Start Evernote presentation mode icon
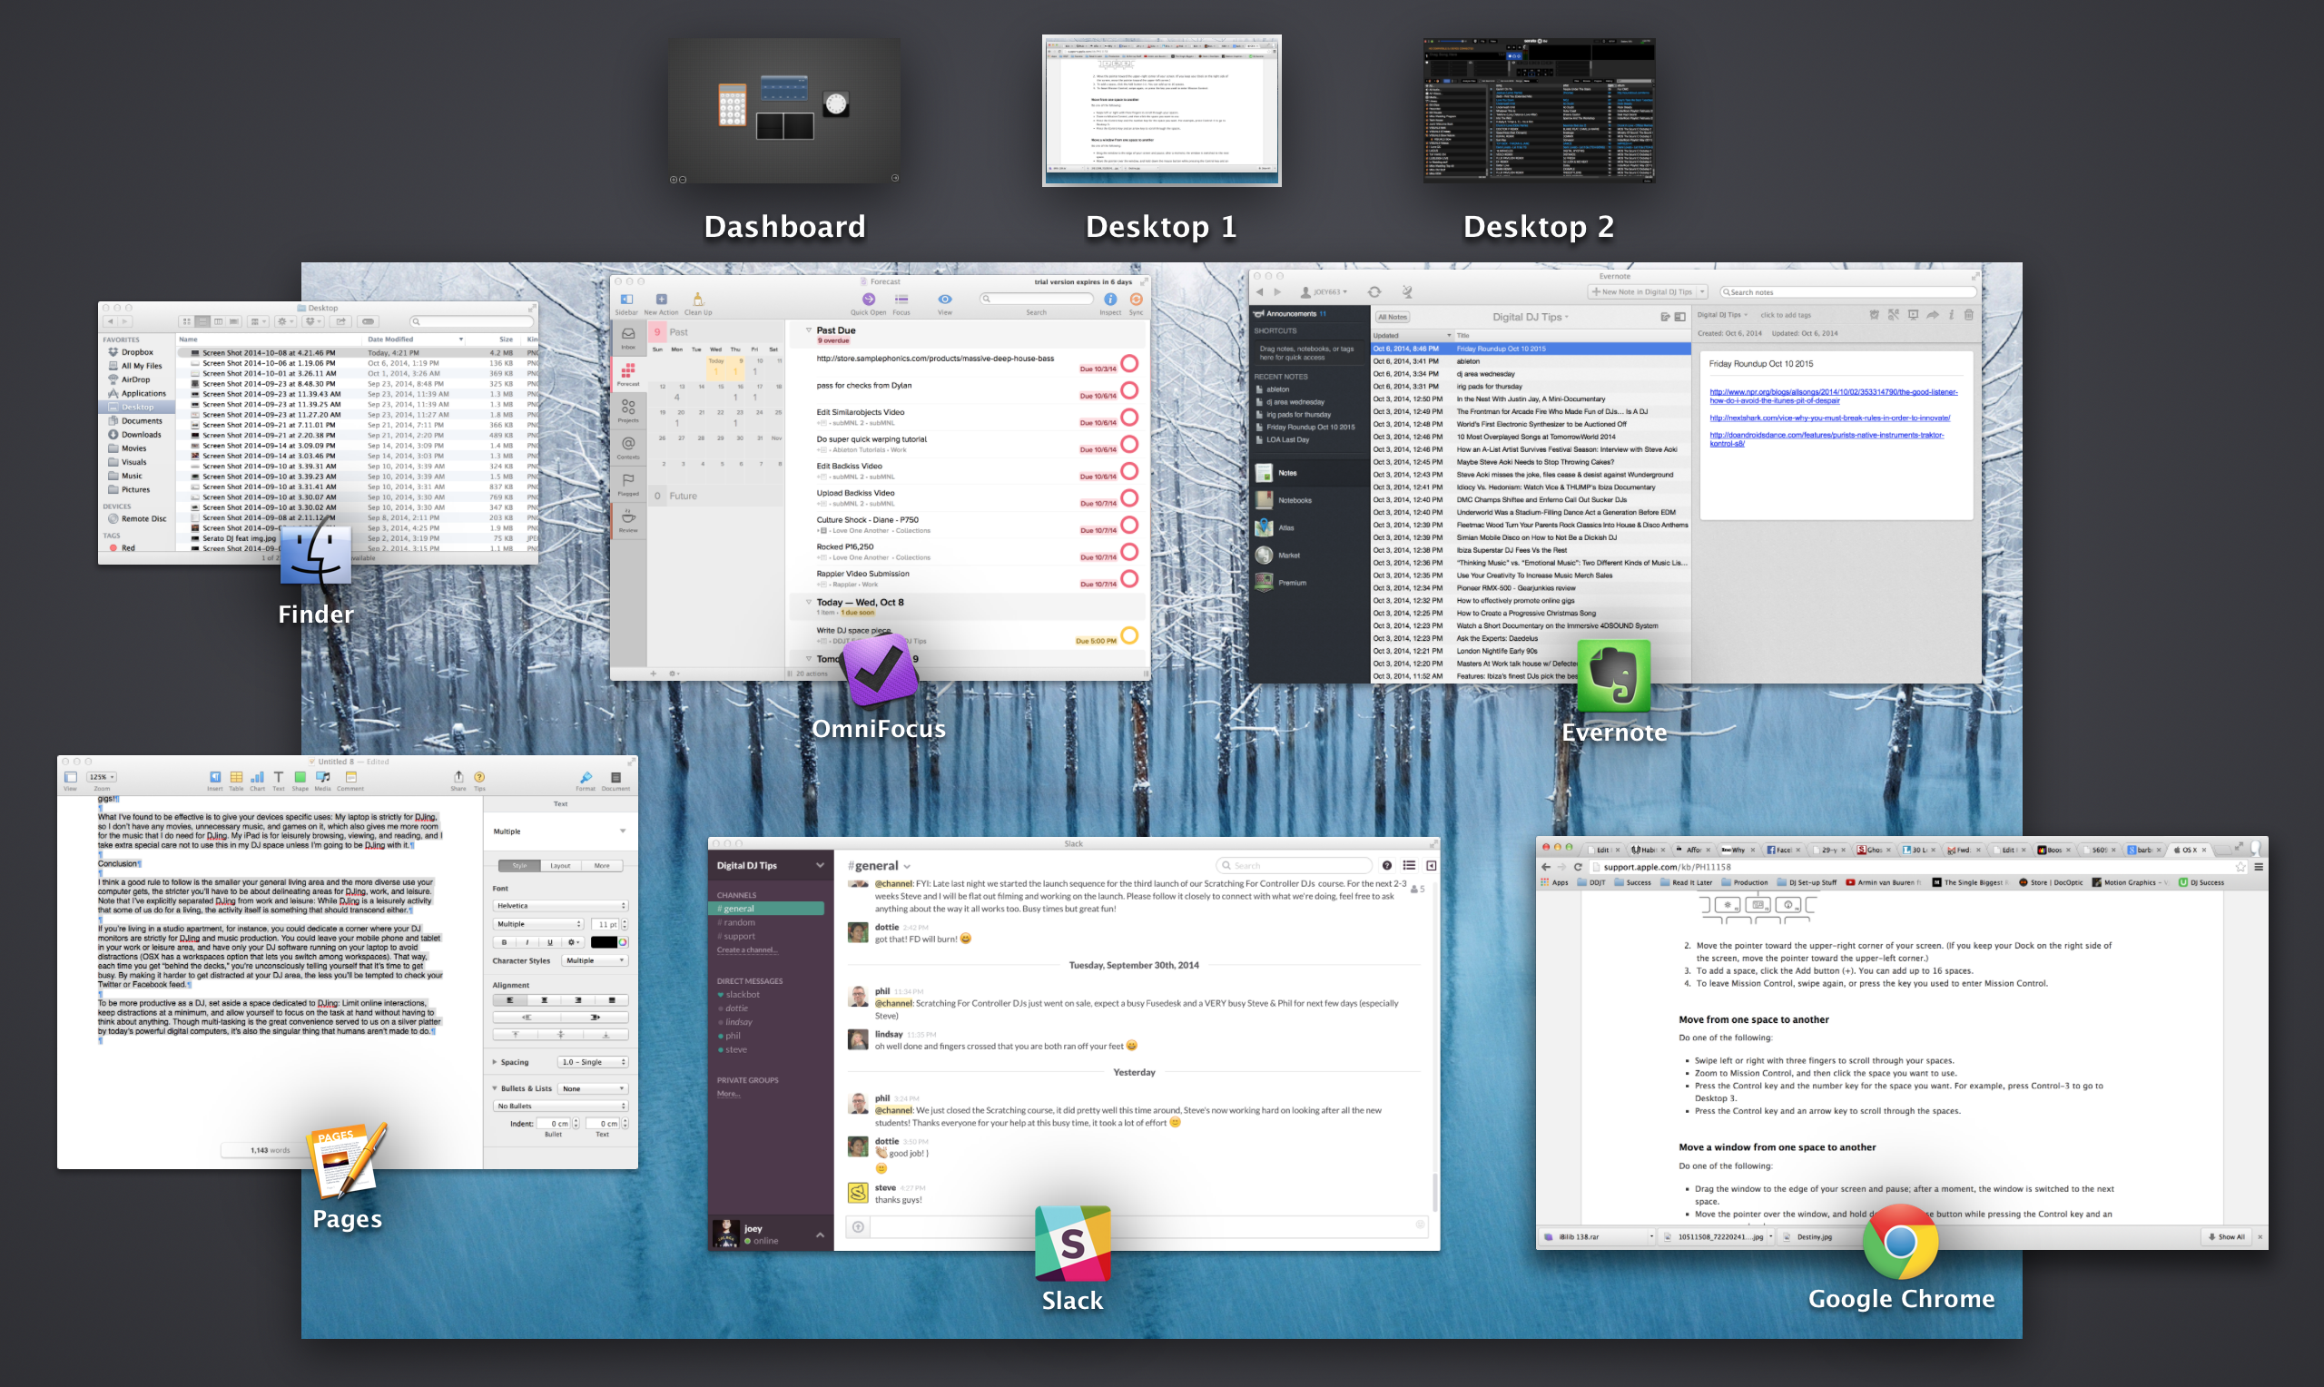 tap(1913, 315)
